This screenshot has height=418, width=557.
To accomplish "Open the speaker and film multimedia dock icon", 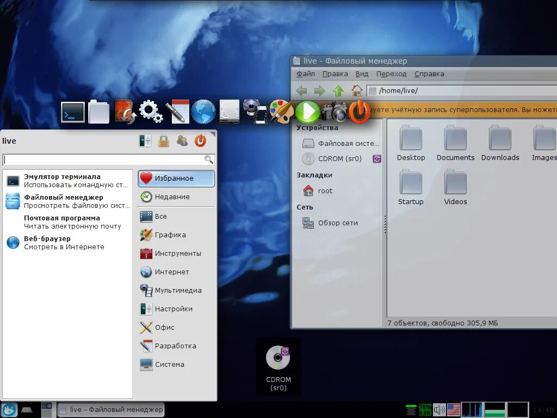I will point(255,111).
